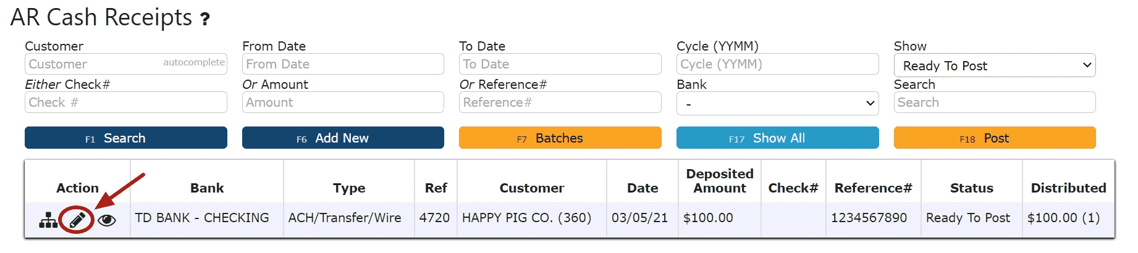Open help question mark next to AR Cash Receipts

(205, 19)
